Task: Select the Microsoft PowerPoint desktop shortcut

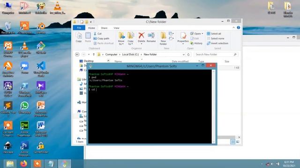Action: [41, 109]
